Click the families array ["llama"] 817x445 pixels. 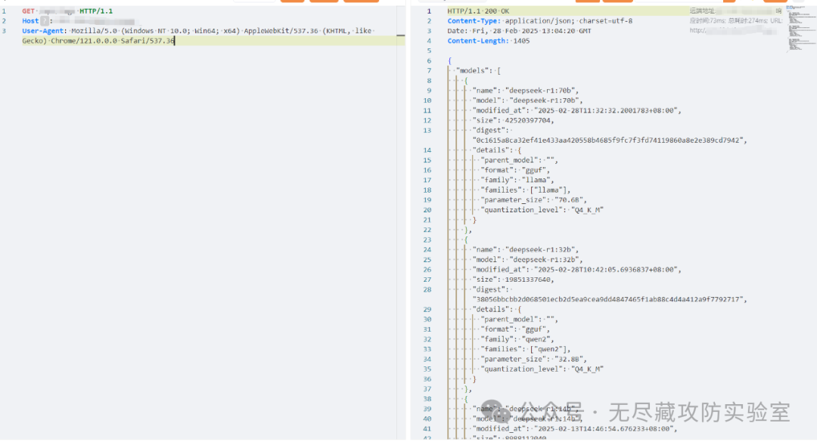550,190
